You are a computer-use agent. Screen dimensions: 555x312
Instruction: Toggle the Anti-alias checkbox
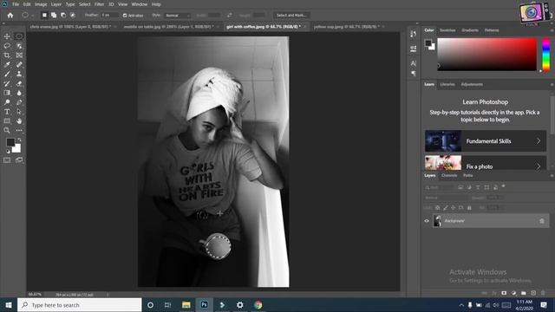click(x=125, y=16)
